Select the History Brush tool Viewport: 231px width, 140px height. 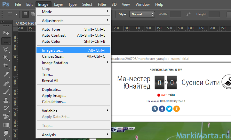6,108
